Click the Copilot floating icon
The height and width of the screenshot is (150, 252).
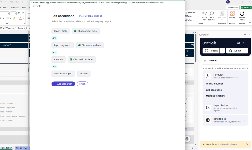[x=187, y=139]
